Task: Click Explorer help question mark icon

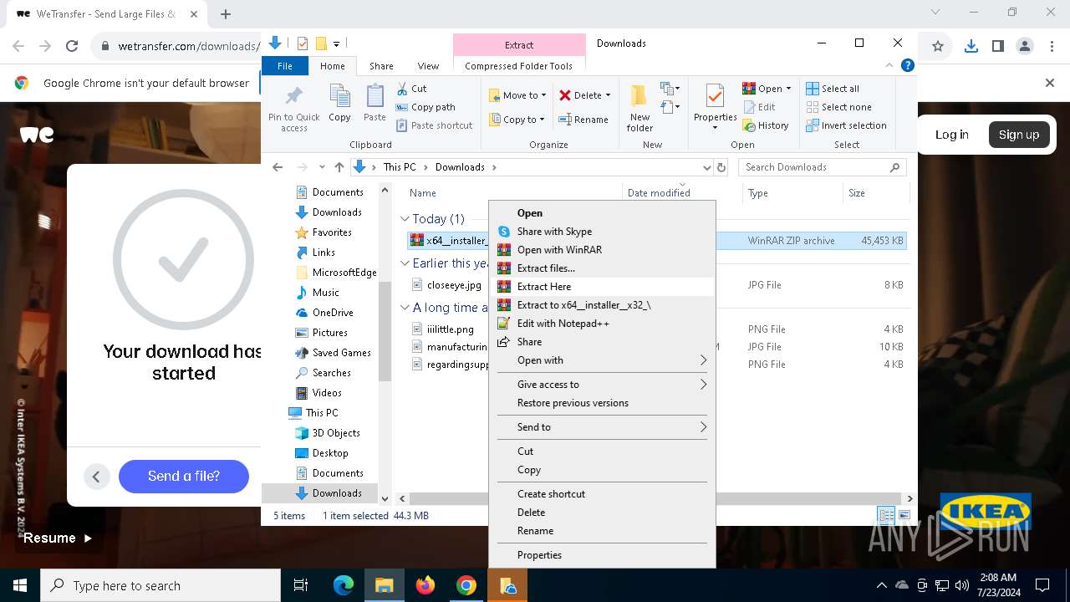Action: pos(908,65)
